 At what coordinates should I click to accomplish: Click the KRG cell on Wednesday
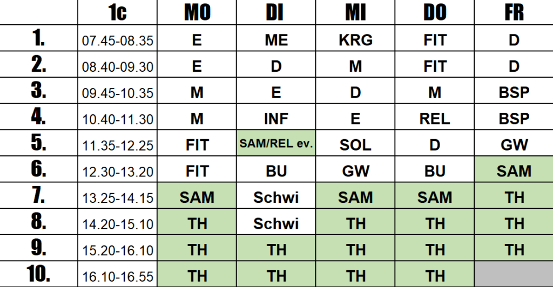coord(355,38)
